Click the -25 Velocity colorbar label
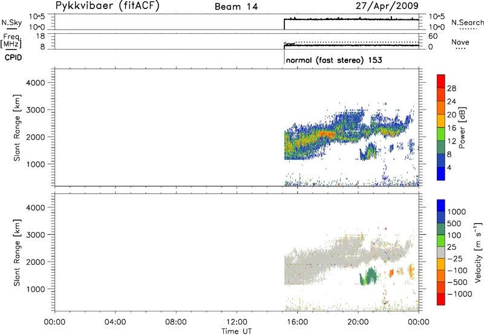 tap(454, 258)
